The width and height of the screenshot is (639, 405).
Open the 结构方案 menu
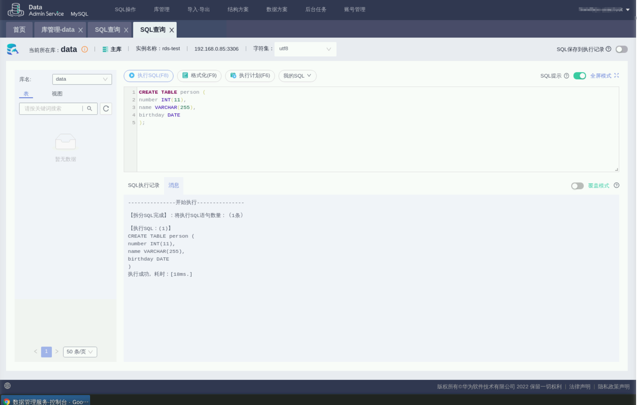point(238,10)
